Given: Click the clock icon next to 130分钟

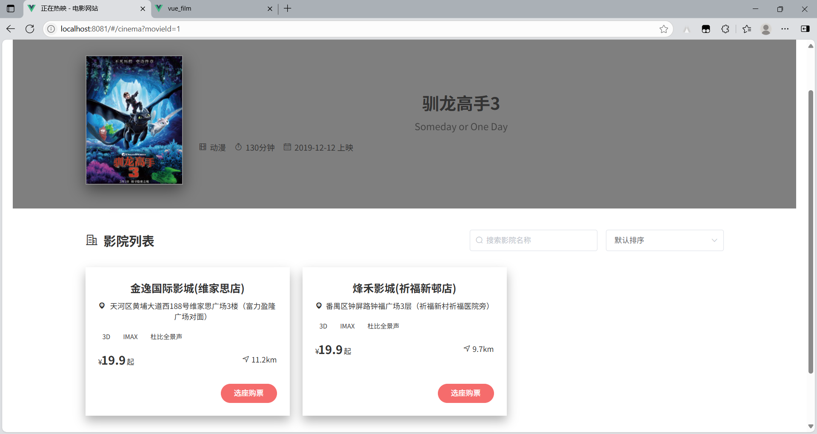Looking at the screenshot, I should (238, 147).
